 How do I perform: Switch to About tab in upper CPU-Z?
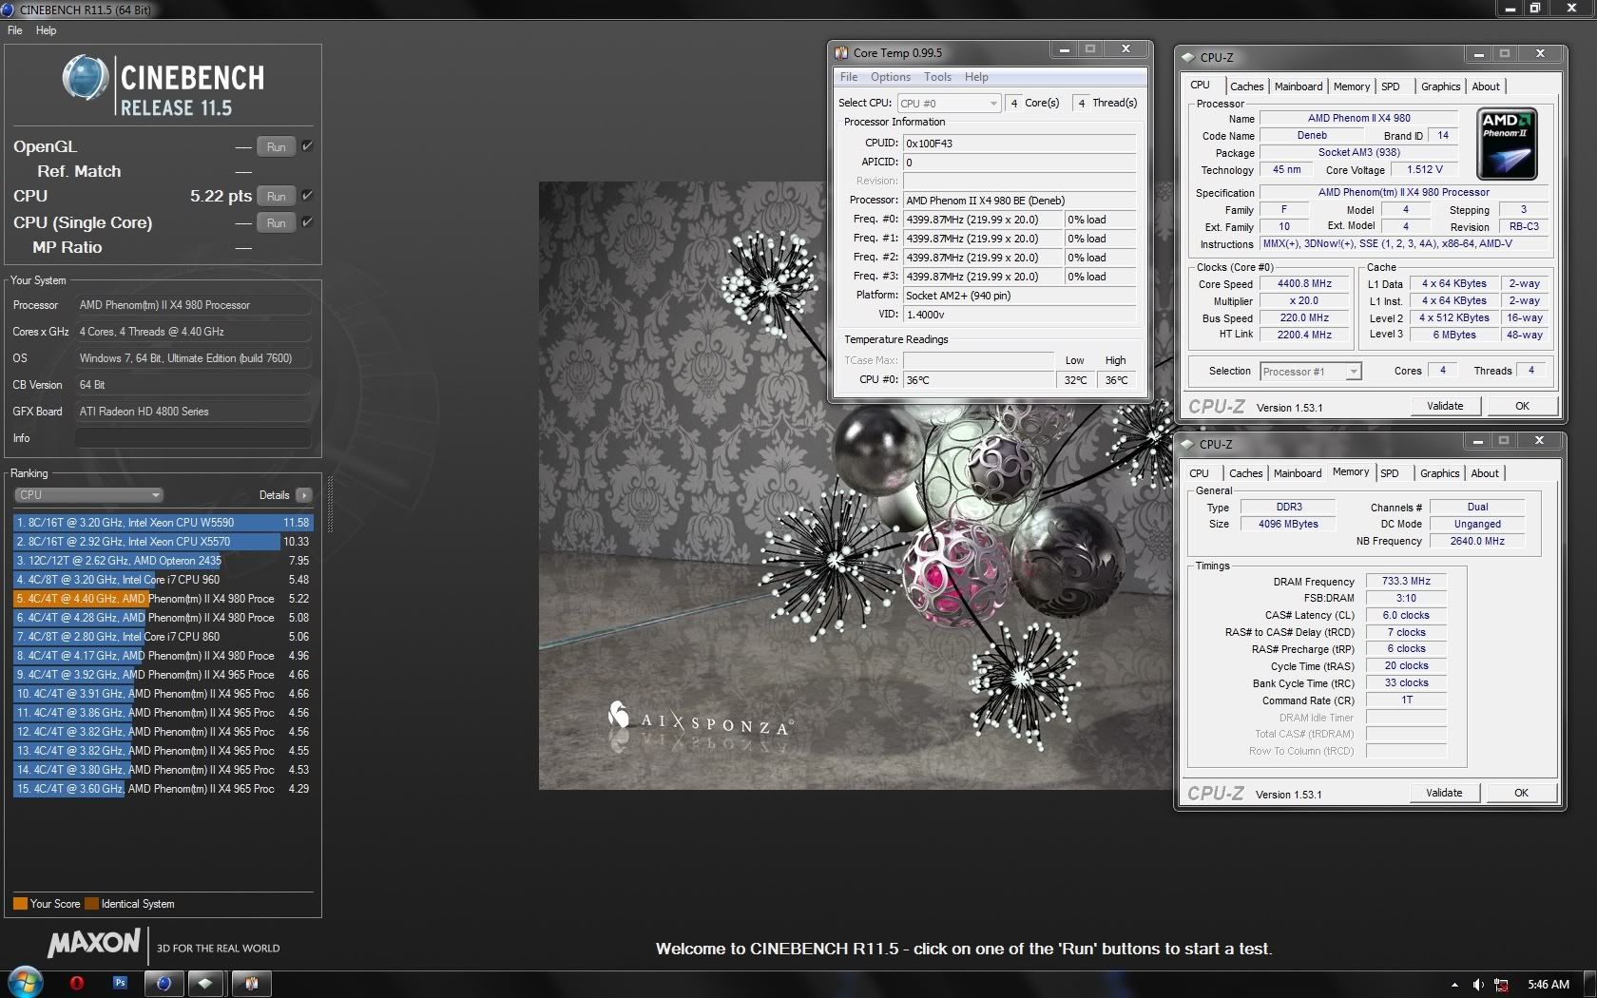1486,86
